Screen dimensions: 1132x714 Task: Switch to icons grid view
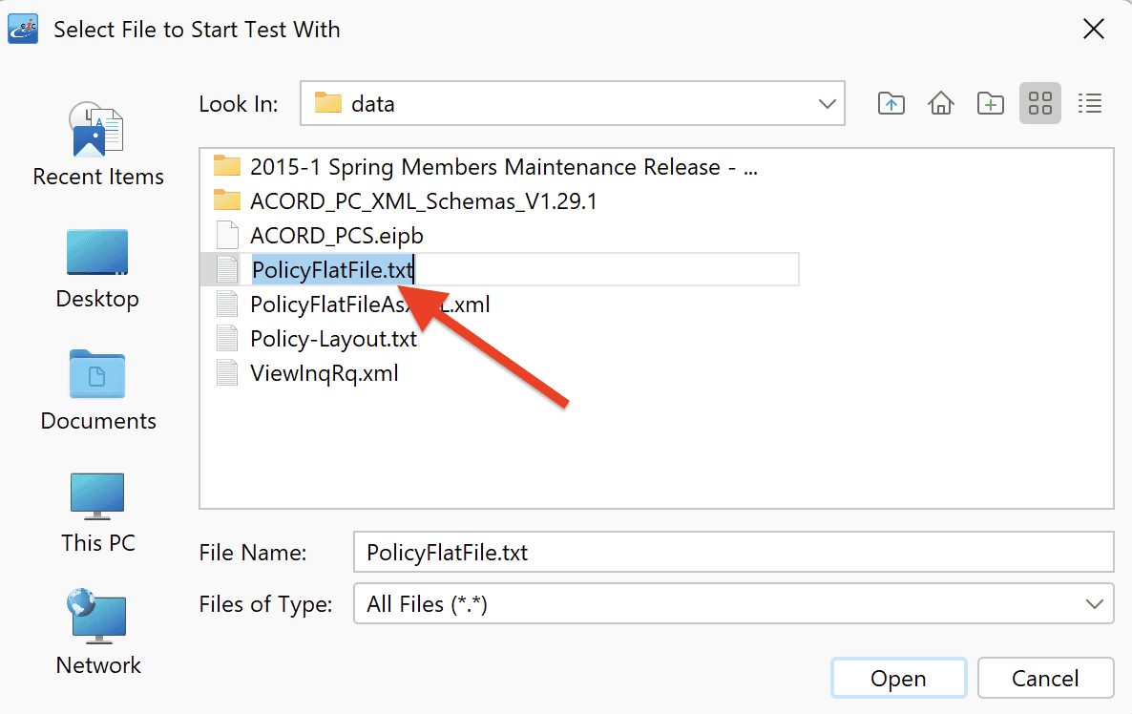[x=1039, y=103]
